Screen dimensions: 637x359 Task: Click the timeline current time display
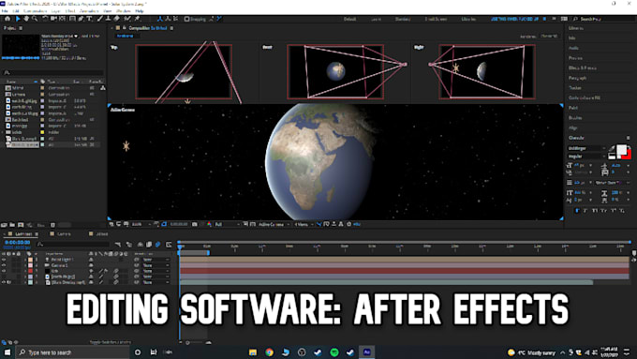tap(17, 243)
